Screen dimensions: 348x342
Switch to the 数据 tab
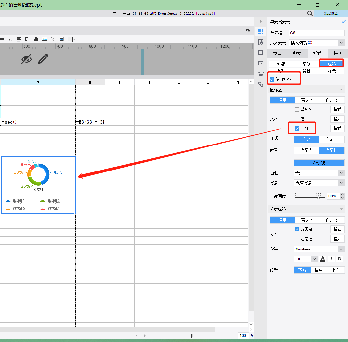click(x=297, y=53)
